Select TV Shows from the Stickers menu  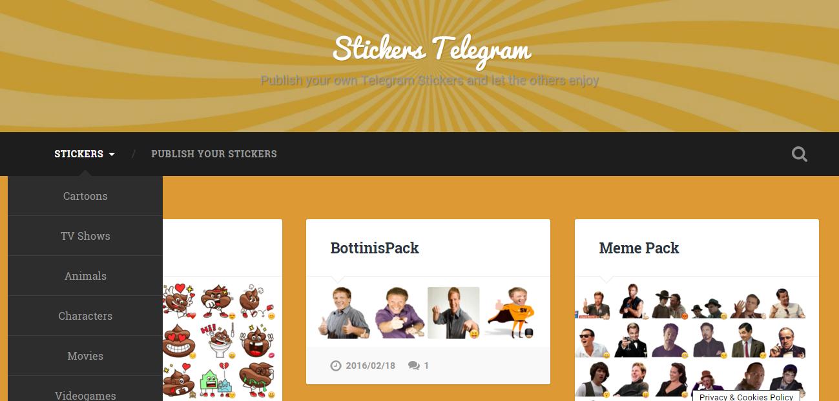click(85, 236)
